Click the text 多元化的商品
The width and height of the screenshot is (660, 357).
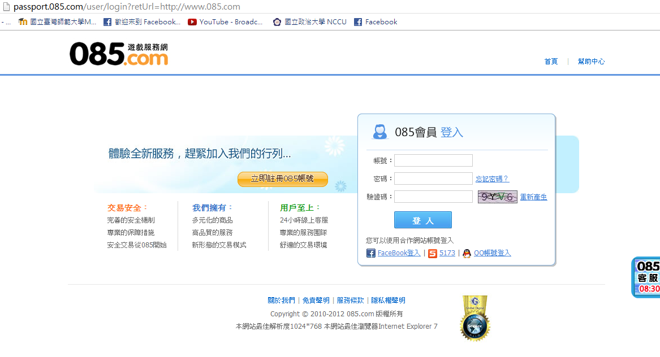pos(212,220)
